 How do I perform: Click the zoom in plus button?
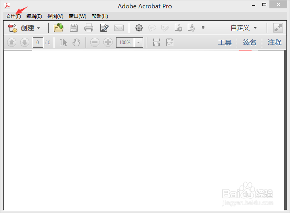coord(108,43)
